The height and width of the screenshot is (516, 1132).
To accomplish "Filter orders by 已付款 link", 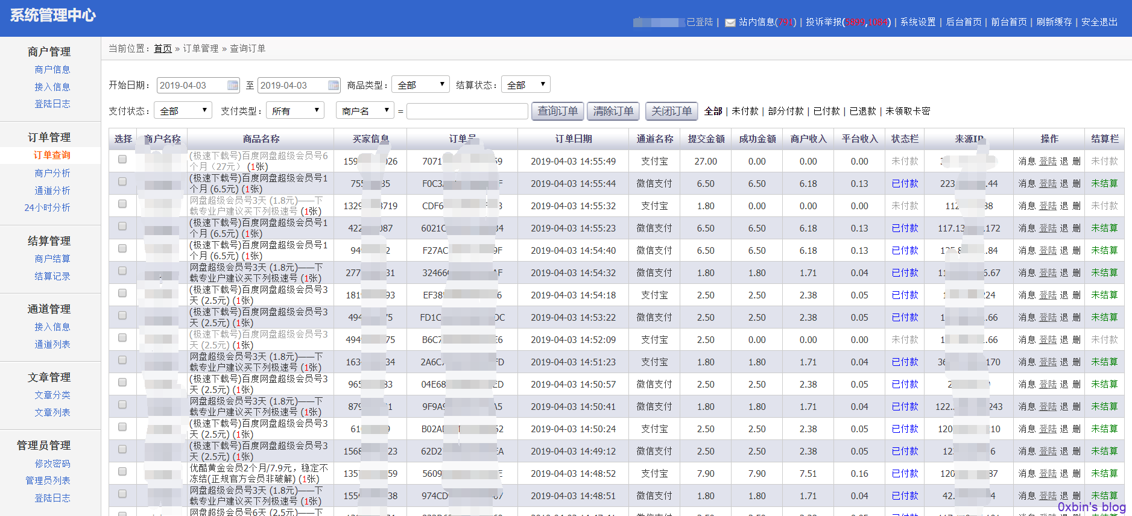I will tap(826, 111).
